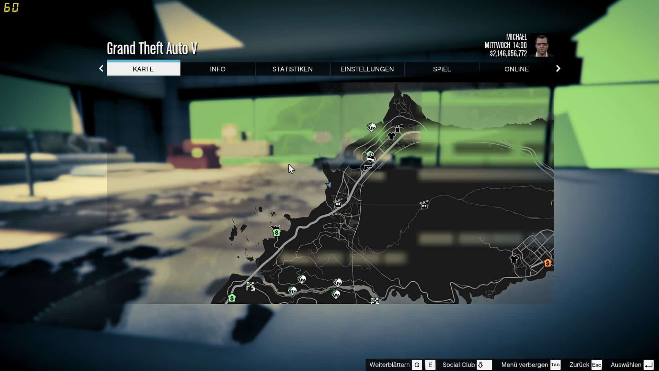
Task: Select the northernmost parachute jump icon
Action: tap(371, 127)
